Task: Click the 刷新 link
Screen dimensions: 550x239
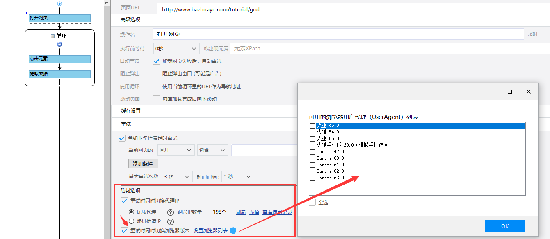Action: [x=241, y=212]
